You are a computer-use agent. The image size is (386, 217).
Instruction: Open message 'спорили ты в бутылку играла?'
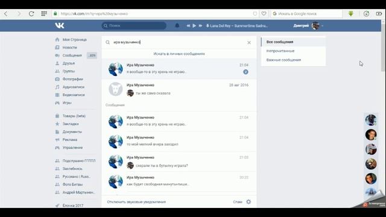pos(179,162)
